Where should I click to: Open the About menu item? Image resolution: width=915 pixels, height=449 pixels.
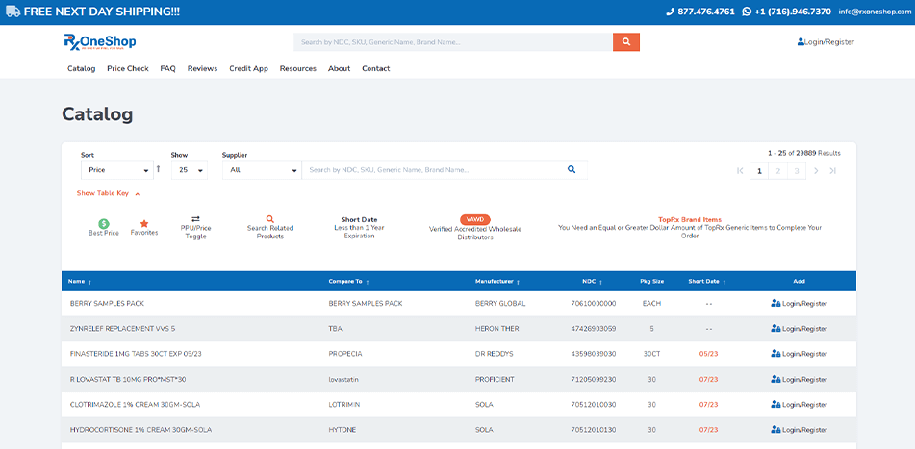339,68
